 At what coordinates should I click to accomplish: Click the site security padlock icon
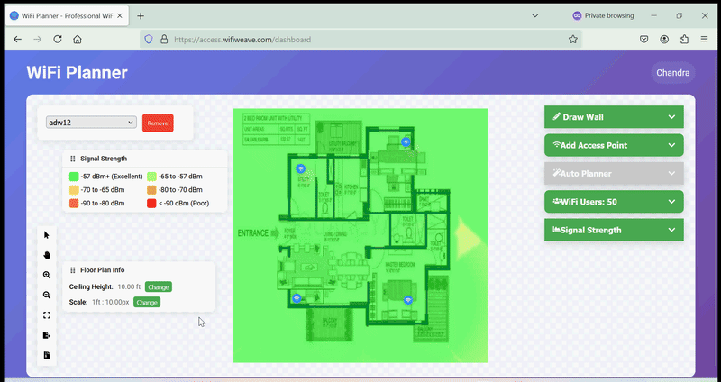164,40
